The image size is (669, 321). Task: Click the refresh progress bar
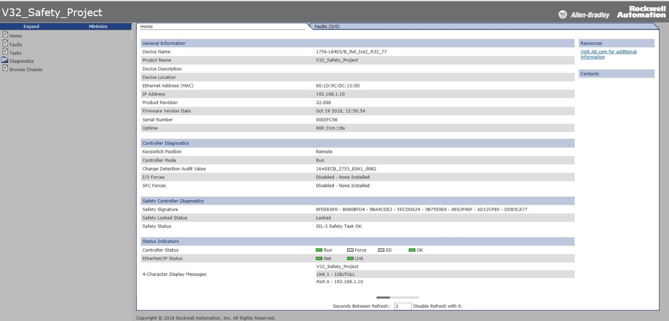click(398, 297)
